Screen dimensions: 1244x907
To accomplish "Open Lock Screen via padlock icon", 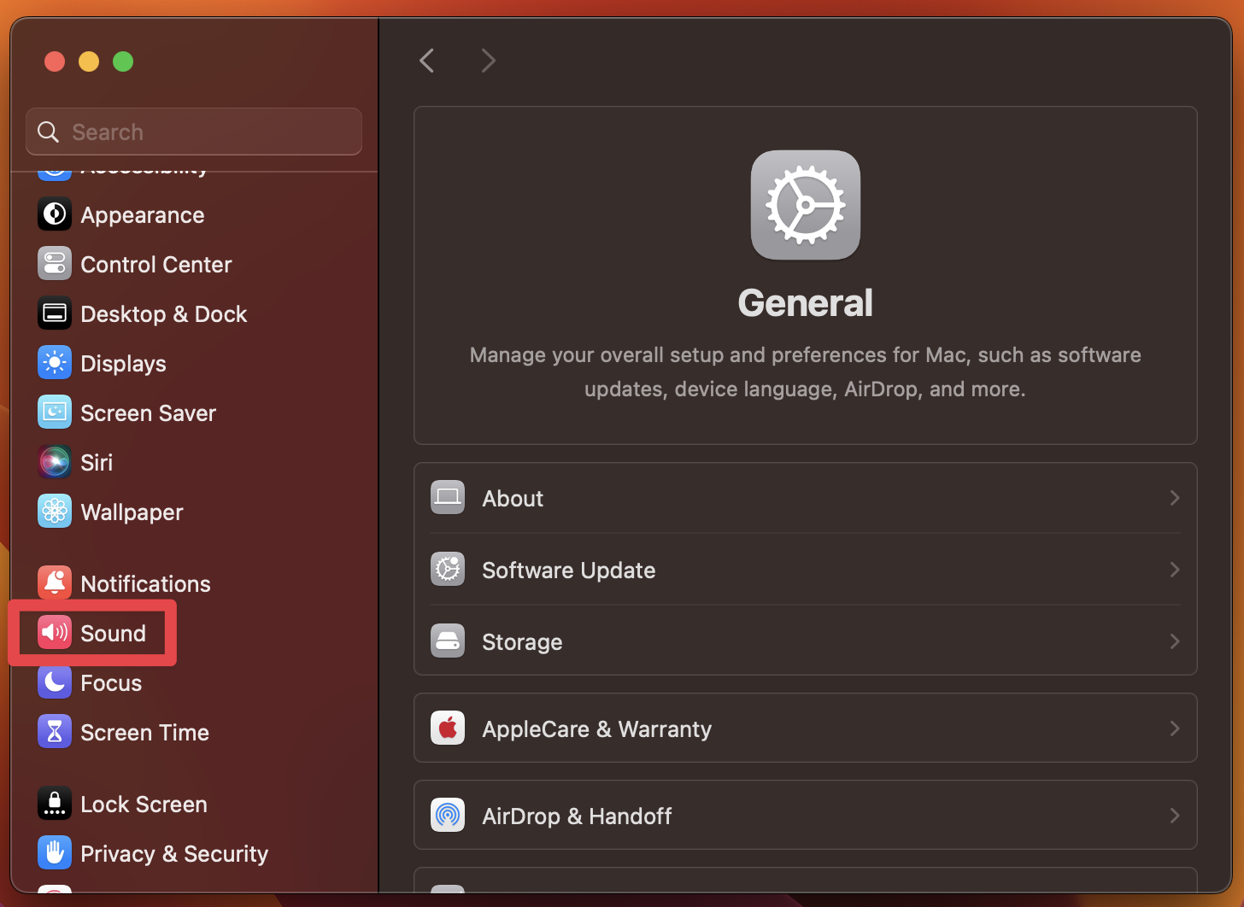I will 54,803.
